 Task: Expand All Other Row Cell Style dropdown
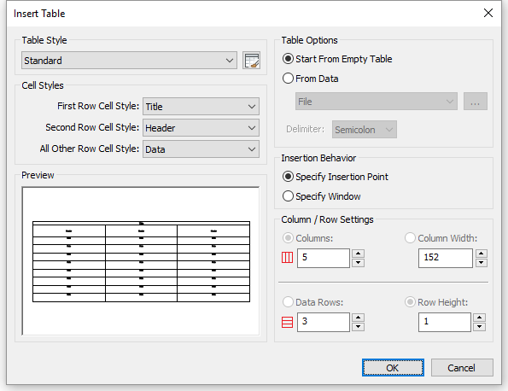(201, 149)
